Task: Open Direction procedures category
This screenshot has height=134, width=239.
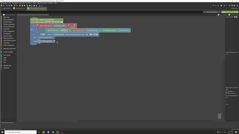Action: [9, 24]
